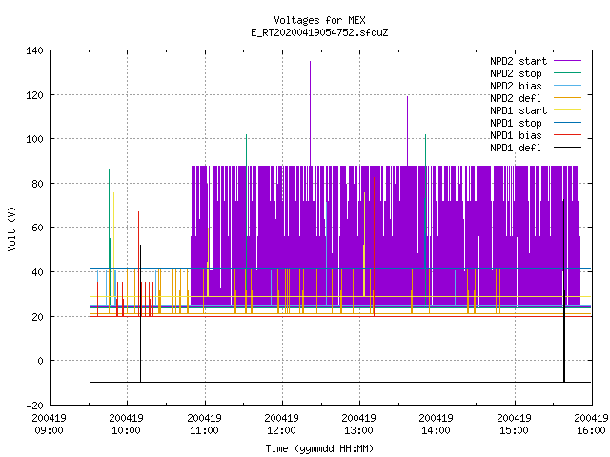610x457 pixels.
Task: Click the purple spike peaking near 119 V
Action: click(x=407, y=130)
